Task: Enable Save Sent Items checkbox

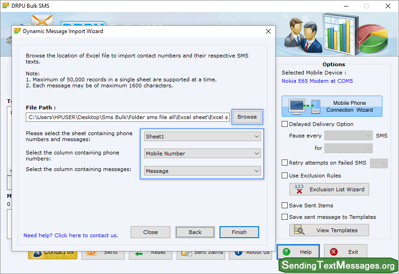Action: tap(284, 205)
